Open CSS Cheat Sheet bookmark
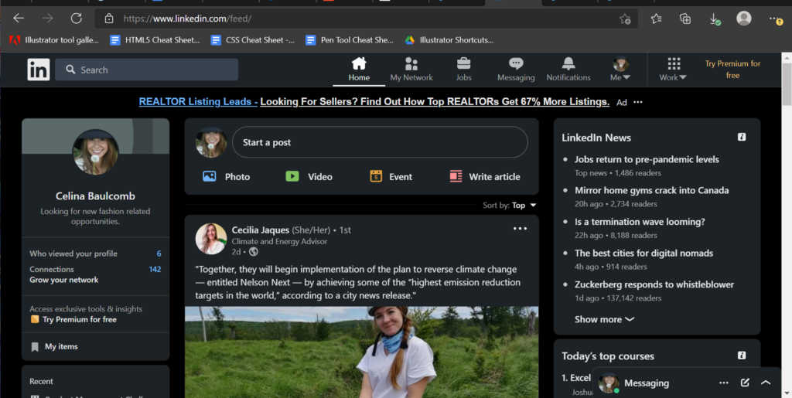 point(253,40)
